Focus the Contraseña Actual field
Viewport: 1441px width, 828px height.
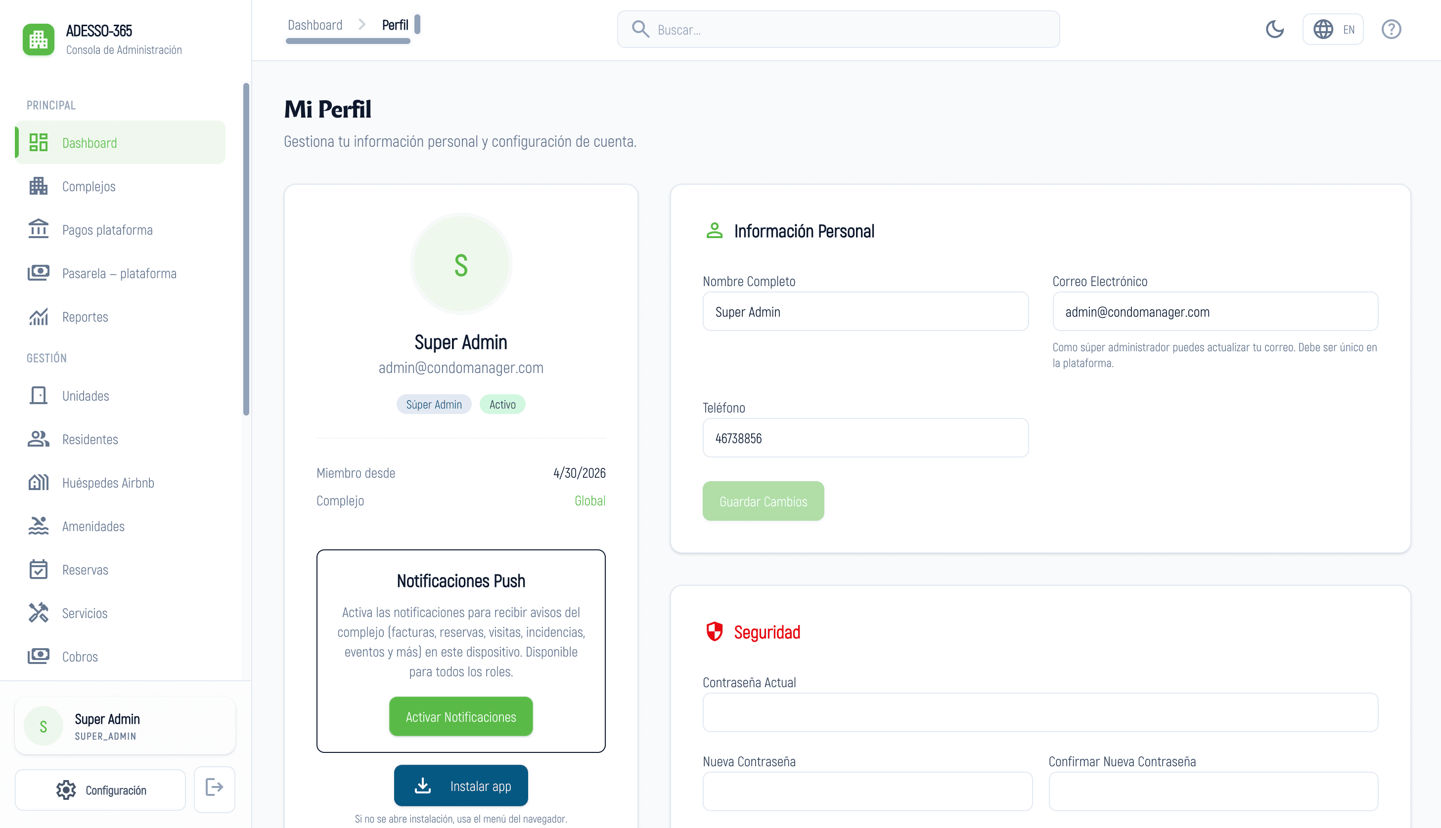(x=1040, y=712)
